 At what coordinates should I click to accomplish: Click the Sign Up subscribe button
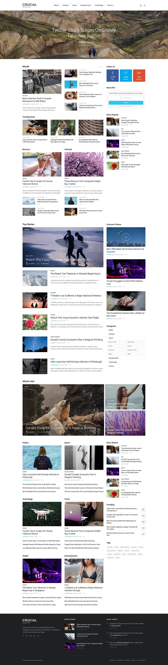pyautogui.click(x=126, y=103)
